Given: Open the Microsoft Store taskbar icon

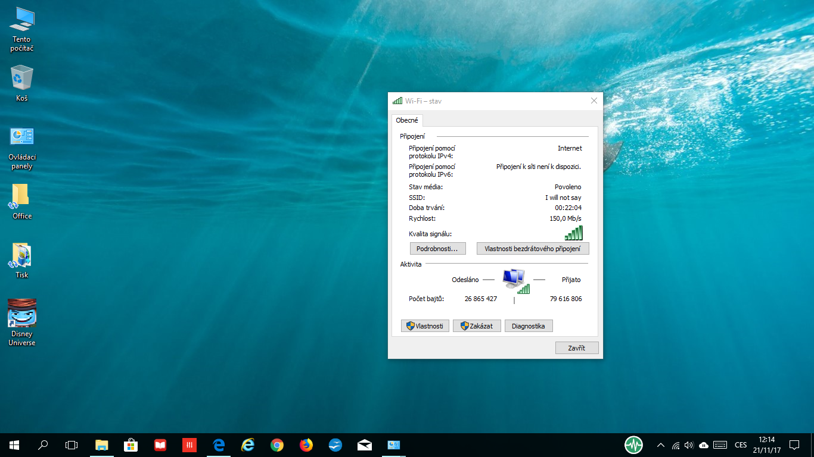Looking at the screenshot, I should 131,445.
